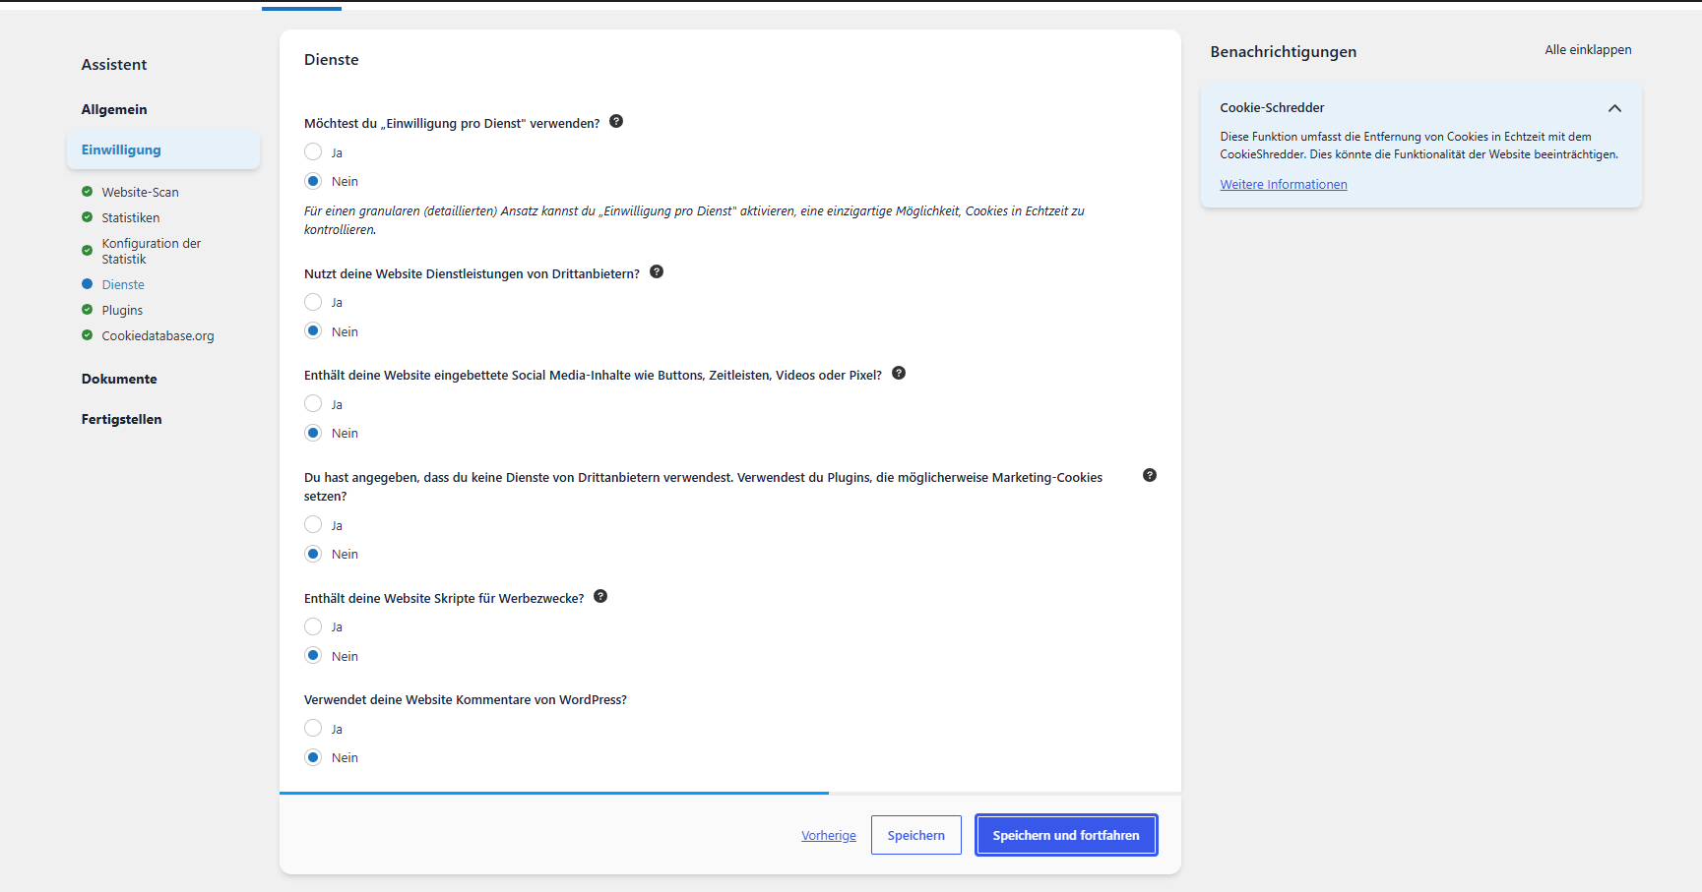
Task: Click green check icon next to Statistiken
Action: (x=88, y=217)
